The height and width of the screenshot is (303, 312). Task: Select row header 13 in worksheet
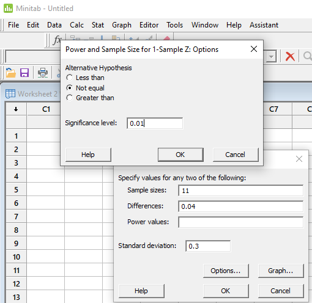click(16, 298)
